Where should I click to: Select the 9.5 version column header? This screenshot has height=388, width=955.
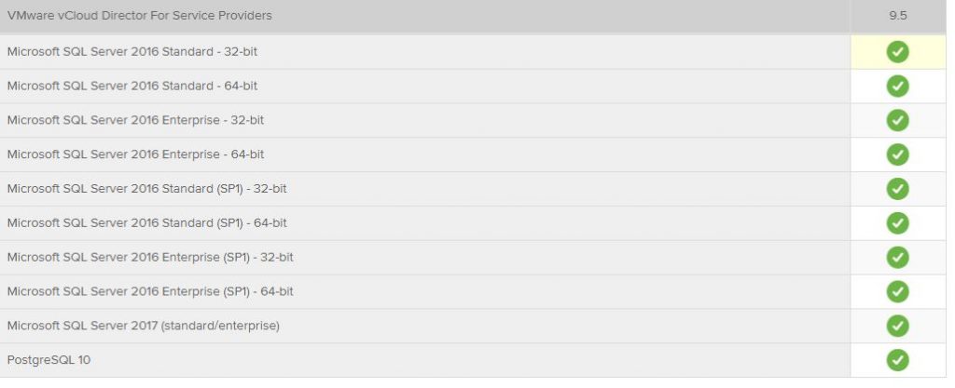coord(898,16)
